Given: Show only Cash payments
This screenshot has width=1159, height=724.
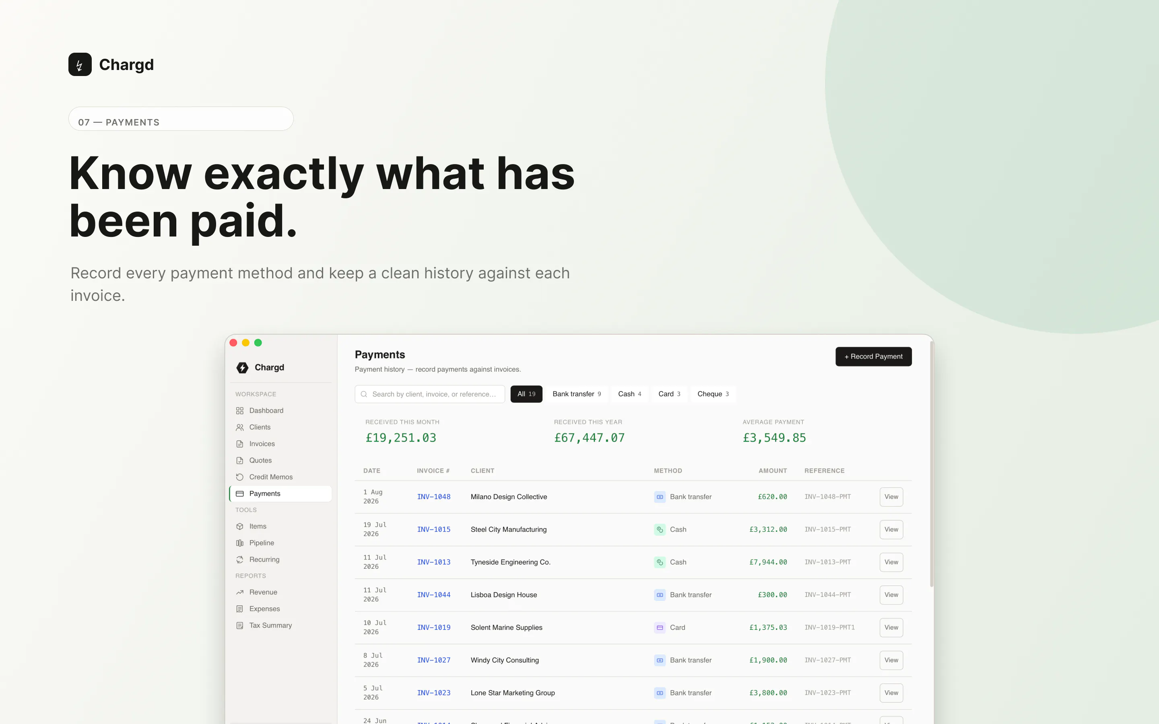Looking at the screenshot, I should click(630, 394).
